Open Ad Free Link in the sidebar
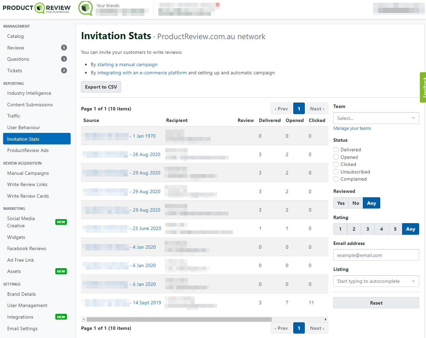The height and width of the screenshot is (338, 426). click(x=20, y=260)
